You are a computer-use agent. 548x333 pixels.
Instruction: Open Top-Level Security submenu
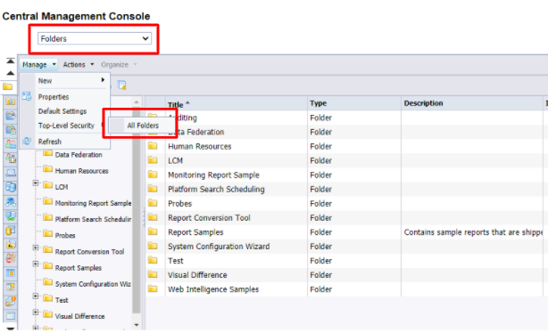[x=66, y=126]
